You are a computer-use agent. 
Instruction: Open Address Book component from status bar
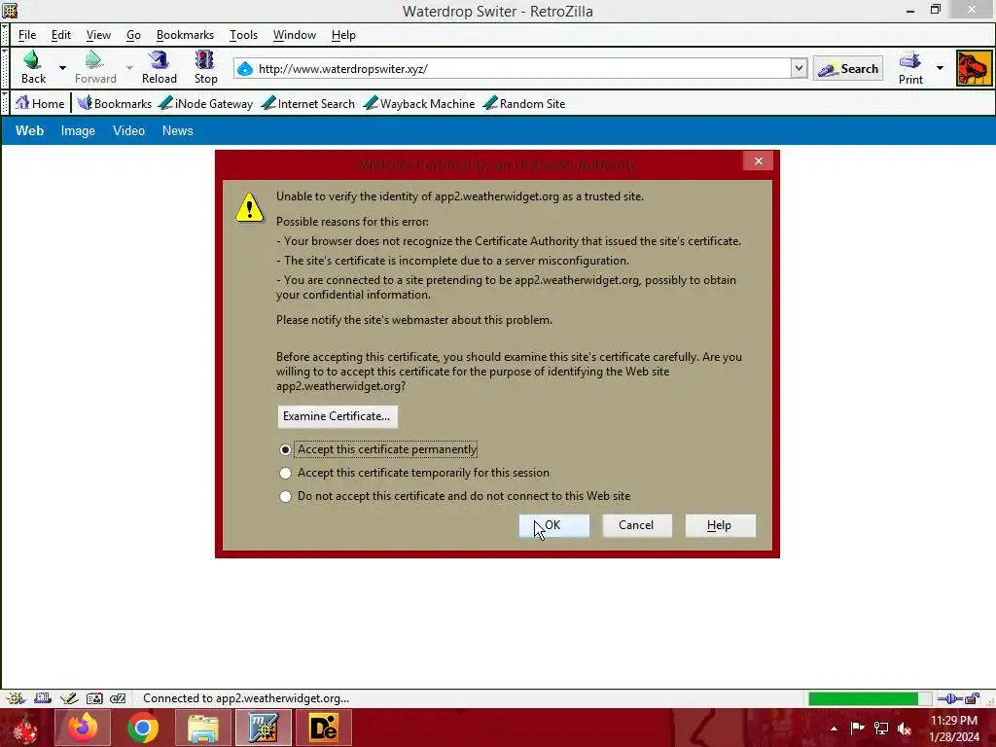[94, 698]
